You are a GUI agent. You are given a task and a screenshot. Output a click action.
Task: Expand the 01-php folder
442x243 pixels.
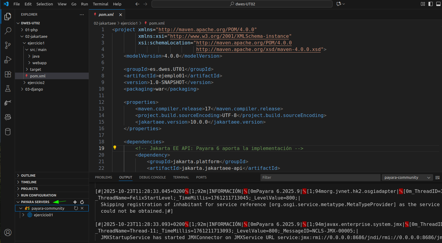point(22,30)
